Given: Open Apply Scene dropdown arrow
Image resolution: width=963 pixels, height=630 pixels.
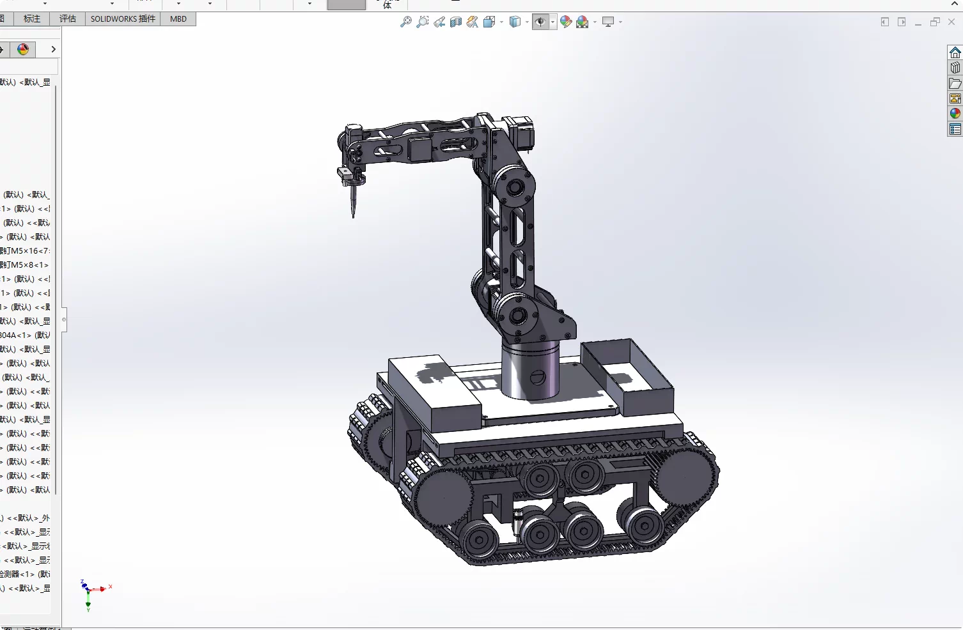Looking at the screenshot, I should click(x=595, y=22).
